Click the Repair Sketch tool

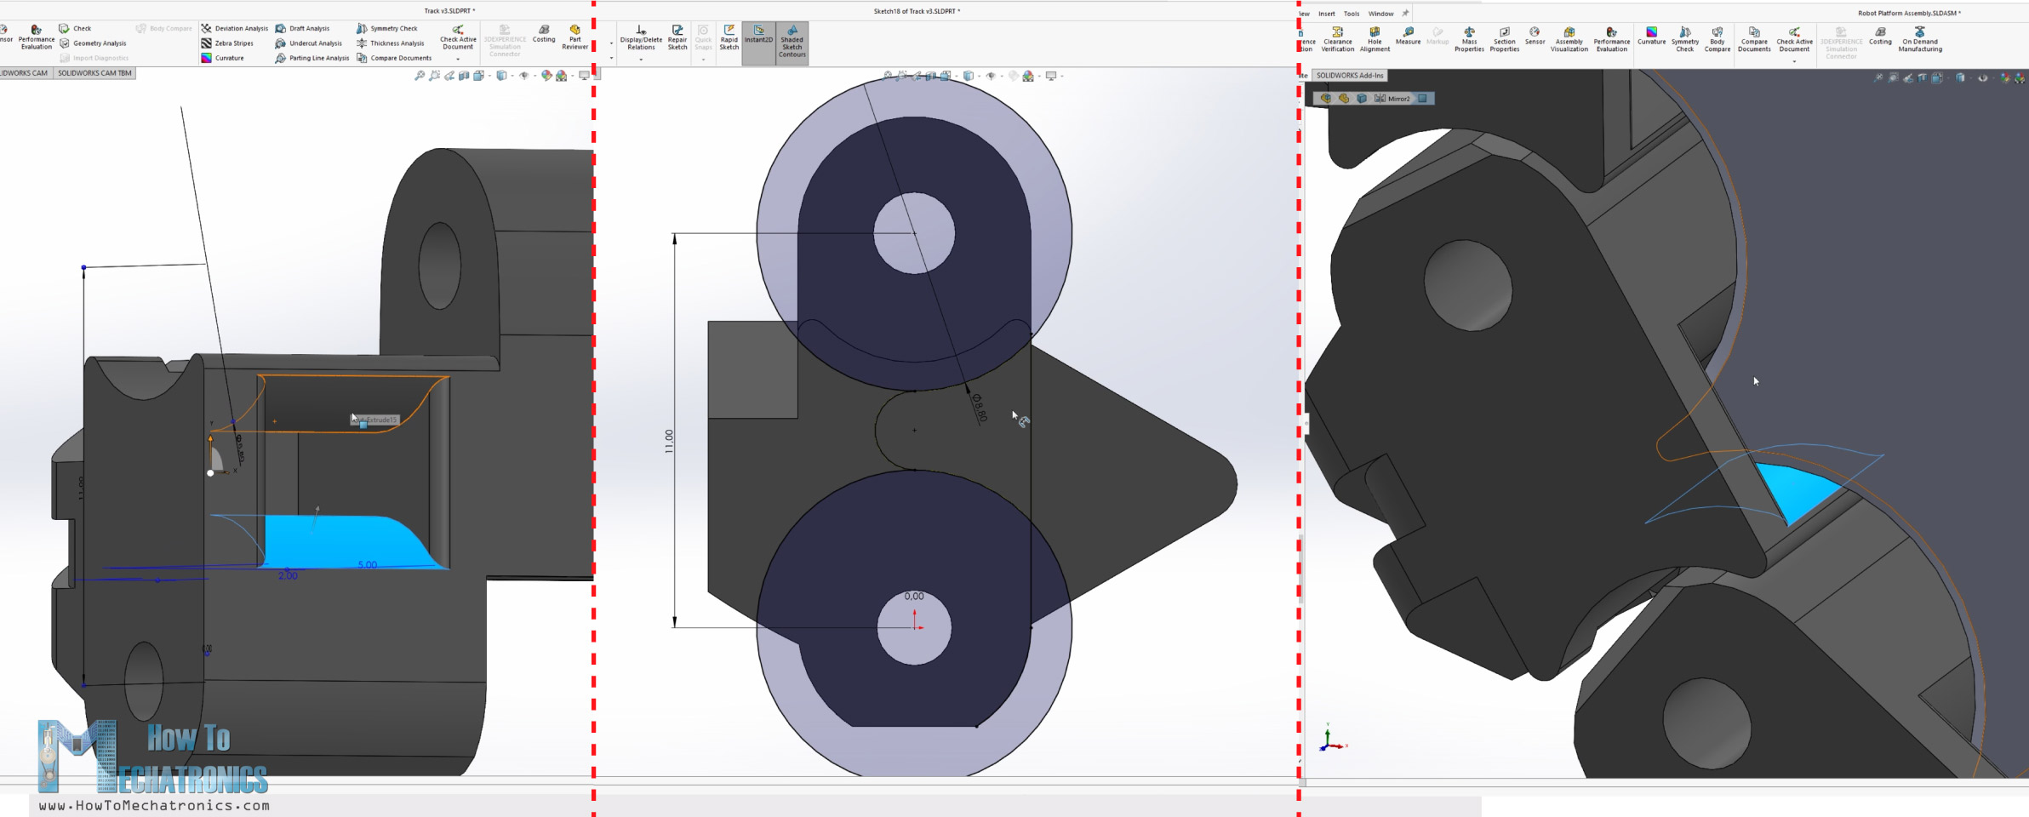coord(677,37)
